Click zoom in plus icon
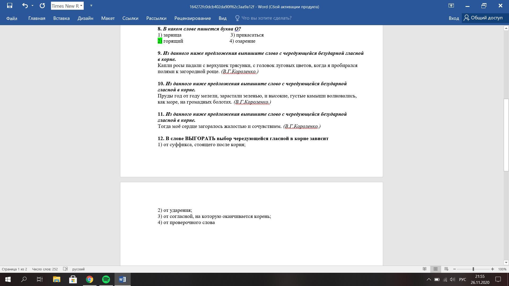This screenshot has height=286, width=509. [x=492, y=269]
